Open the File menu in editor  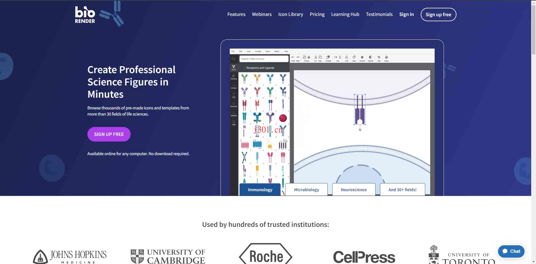pyautogui.click(x=233, y=51)
